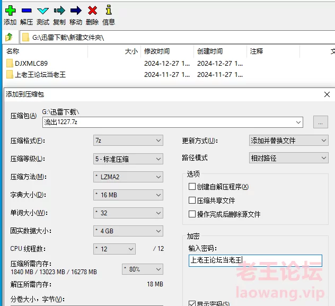Screen dimensions: 335x306
Task: Click the Move (移动) arrow icon
Action: tap(76, 10)
